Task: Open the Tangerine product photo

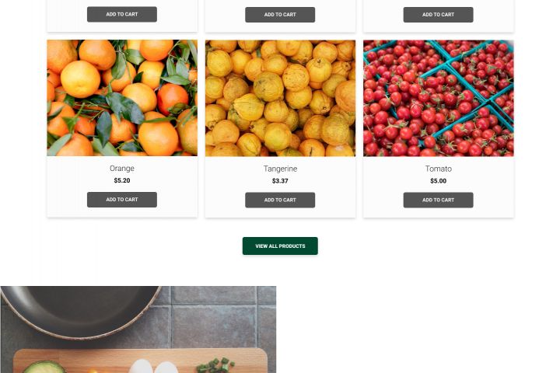Action: [x=280, y=98]
